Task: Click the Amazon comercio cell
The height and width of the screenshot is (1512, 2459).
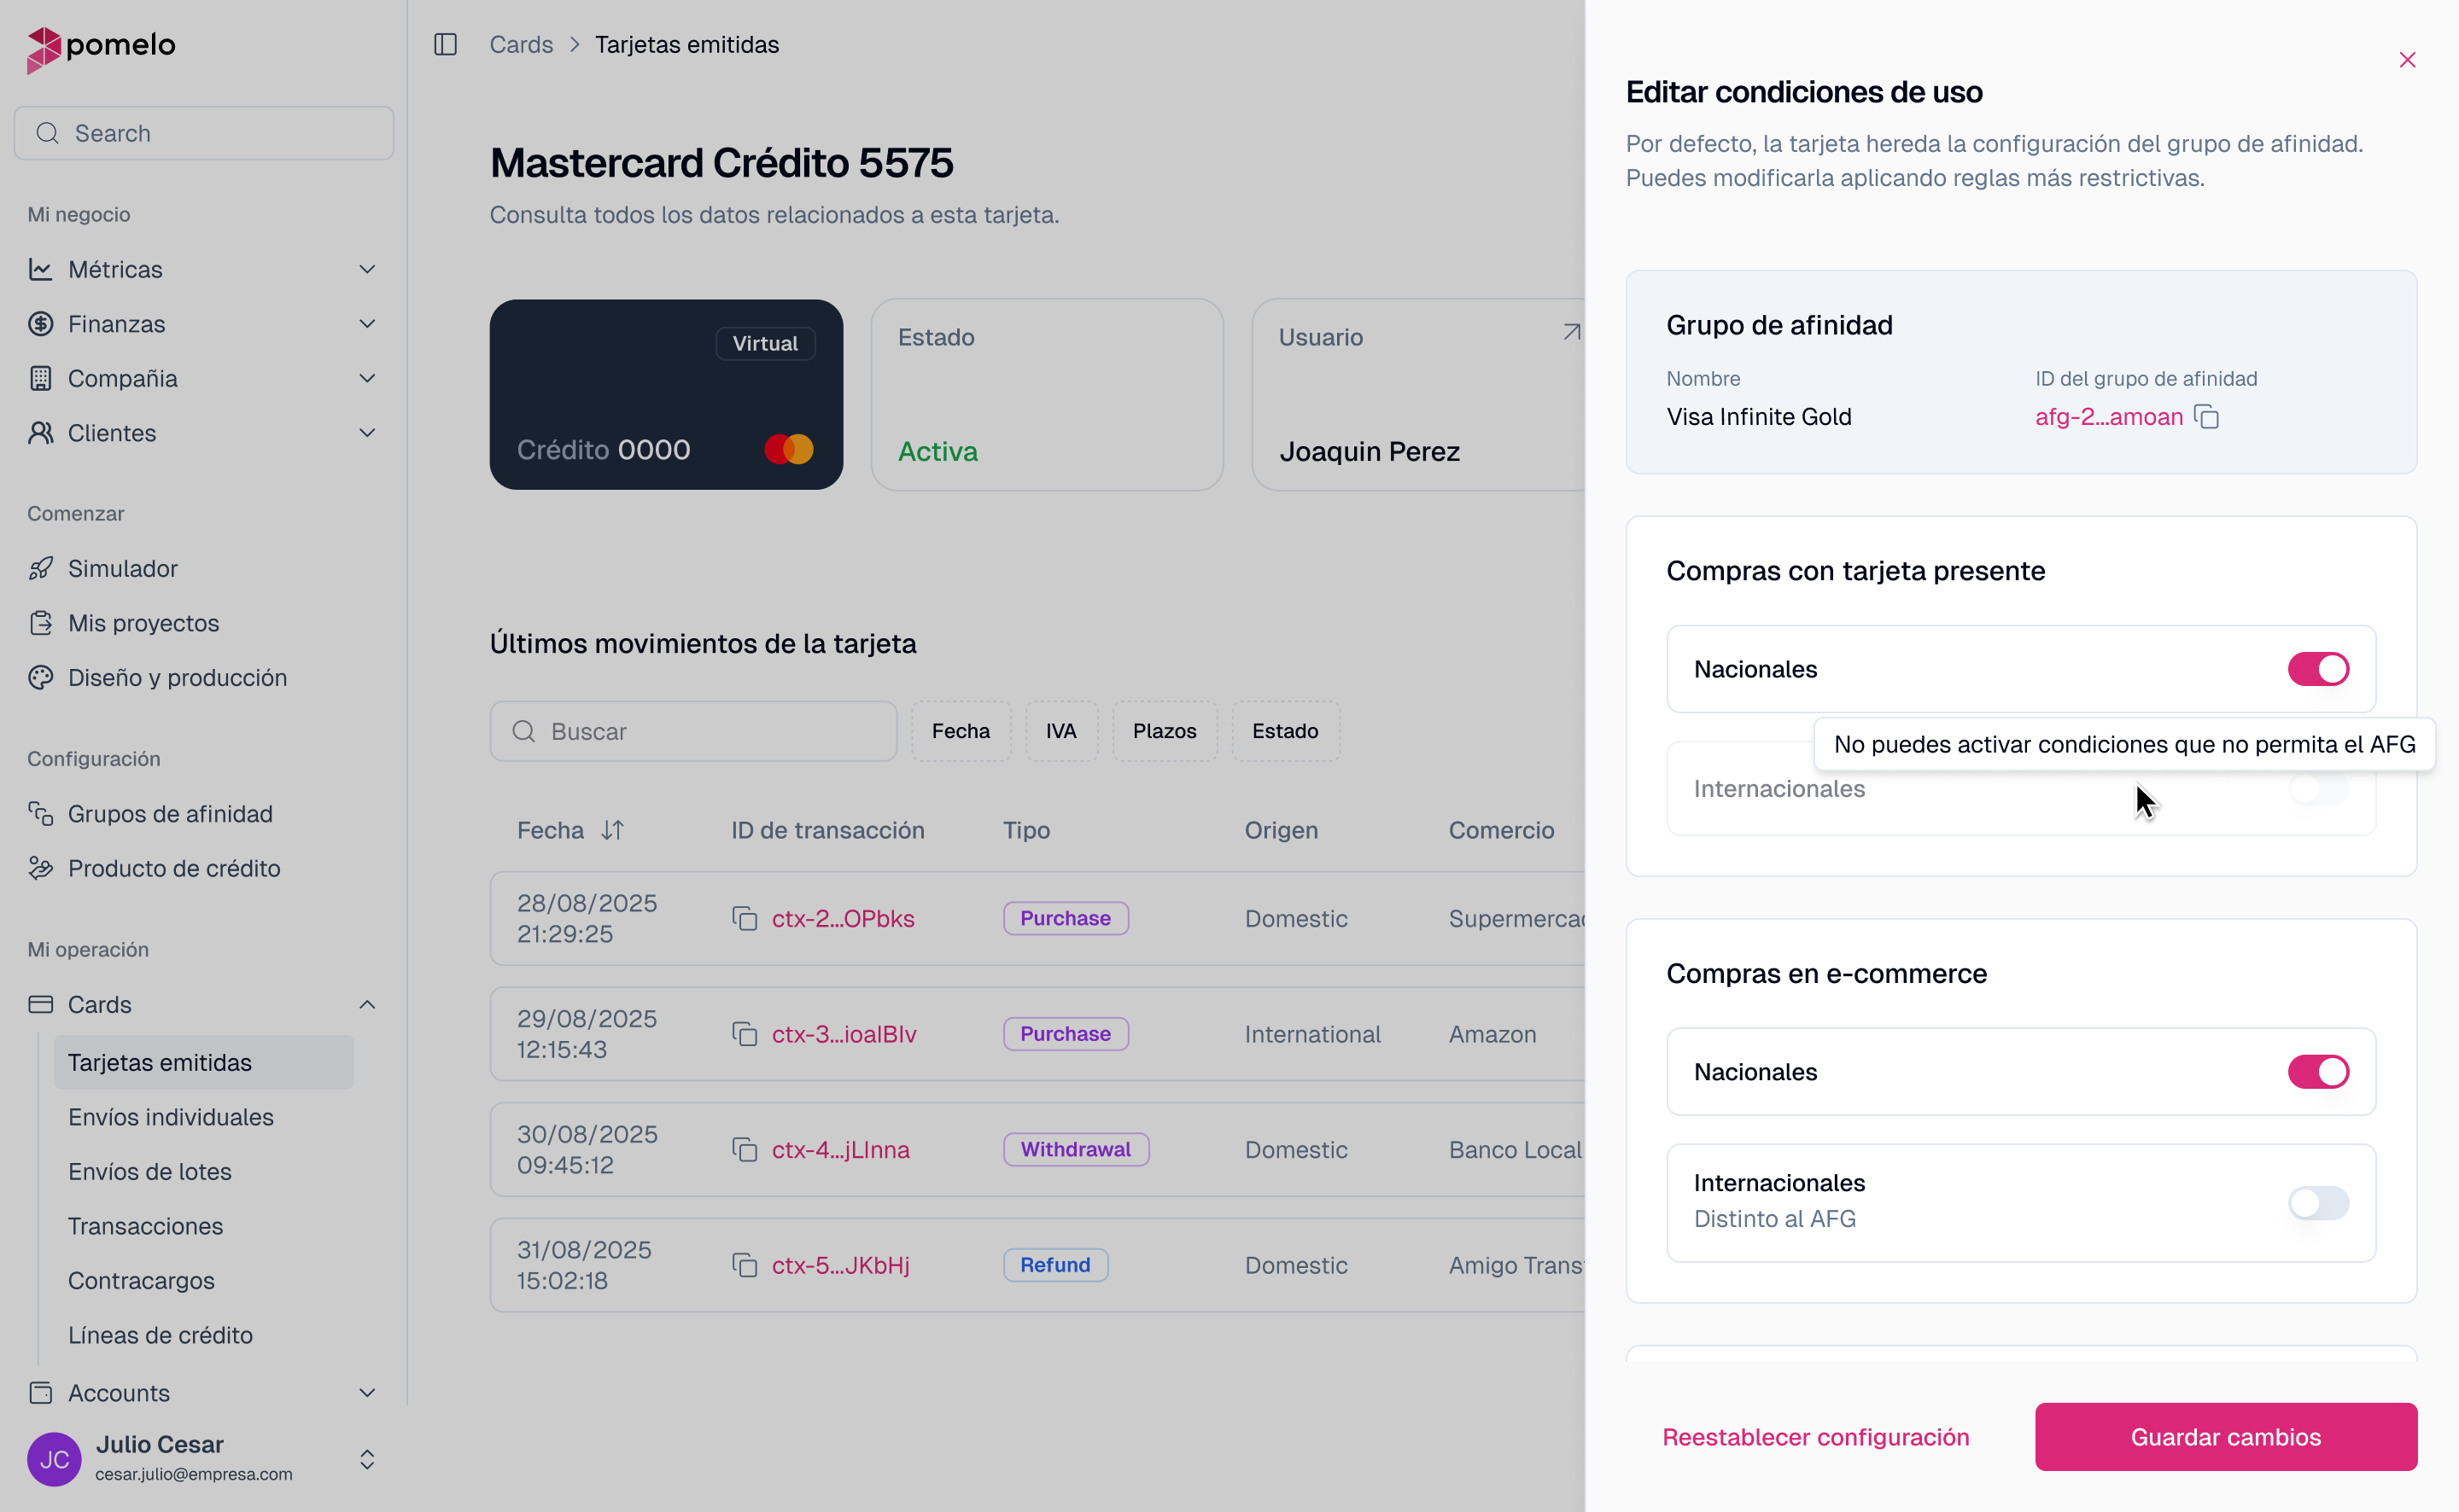Action: 1492,1034
